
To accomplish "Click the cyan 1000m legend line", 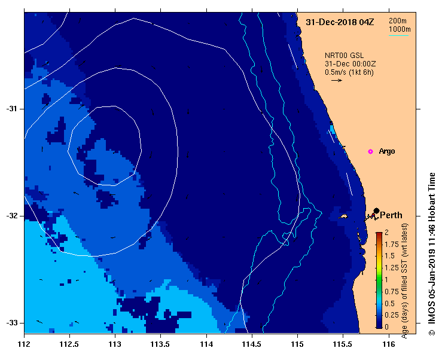I will pos(398,35).
